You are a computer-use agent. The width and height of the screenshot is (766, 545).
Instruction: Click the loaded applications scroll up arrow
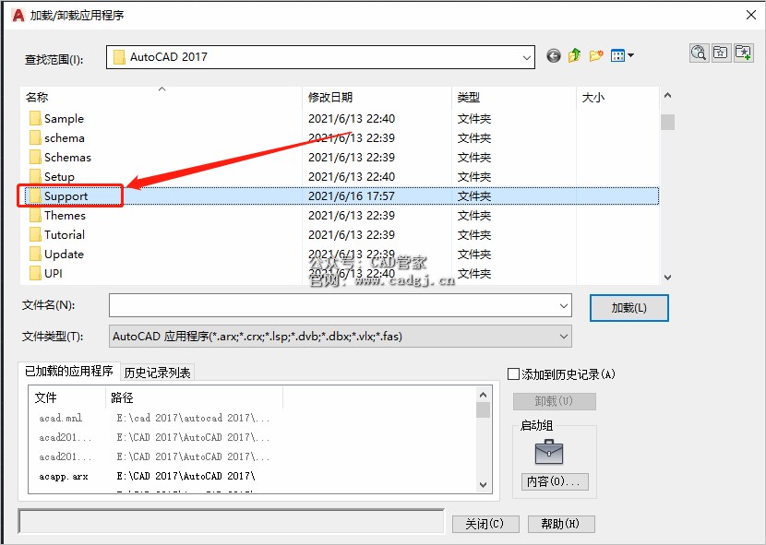point(484,395)
